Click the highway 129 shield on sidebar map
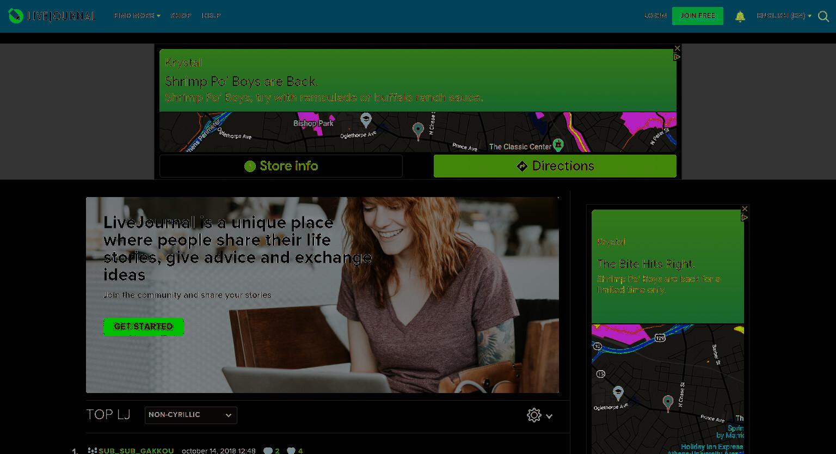 [x=660, y=338]
